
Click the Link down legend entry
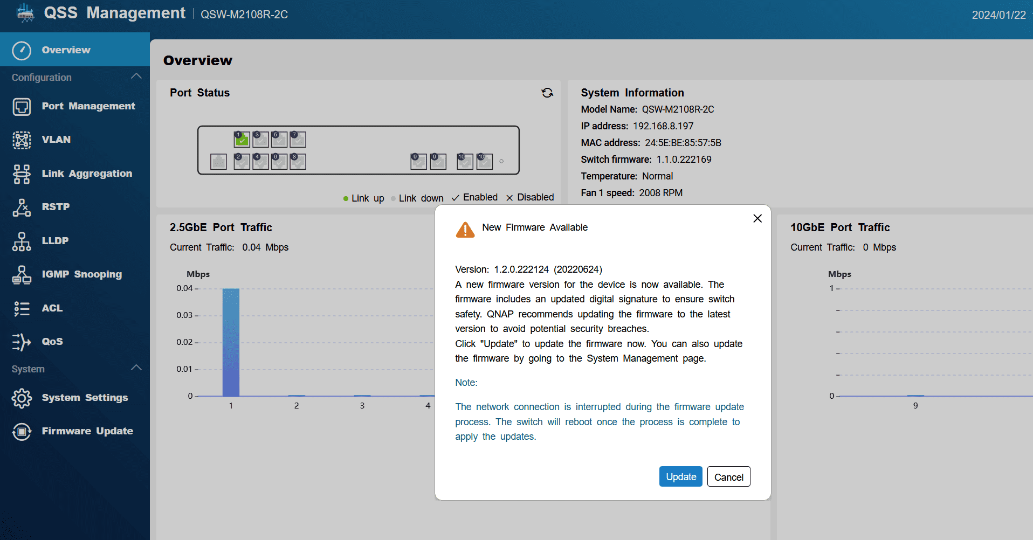click(417, 198)
